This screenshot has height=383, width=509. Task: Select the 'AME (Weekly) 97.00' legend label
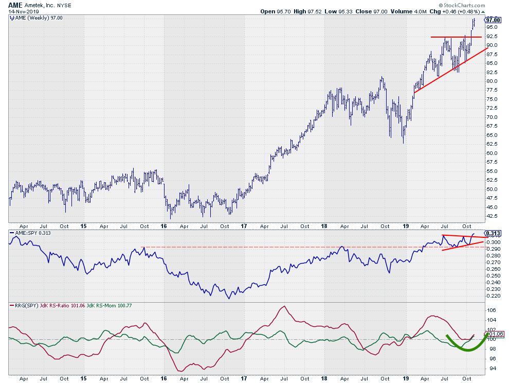pyautogui.click(x=39, y=18)
